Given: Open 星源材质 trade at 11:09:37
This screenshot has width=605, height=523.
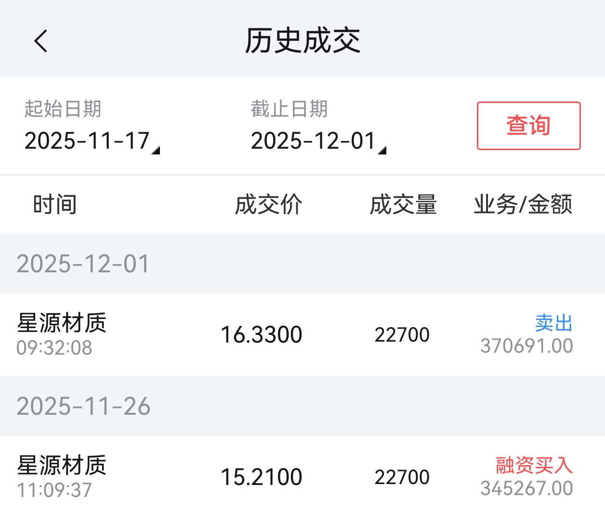Looking at the screenshot, I should click(62, 477).
